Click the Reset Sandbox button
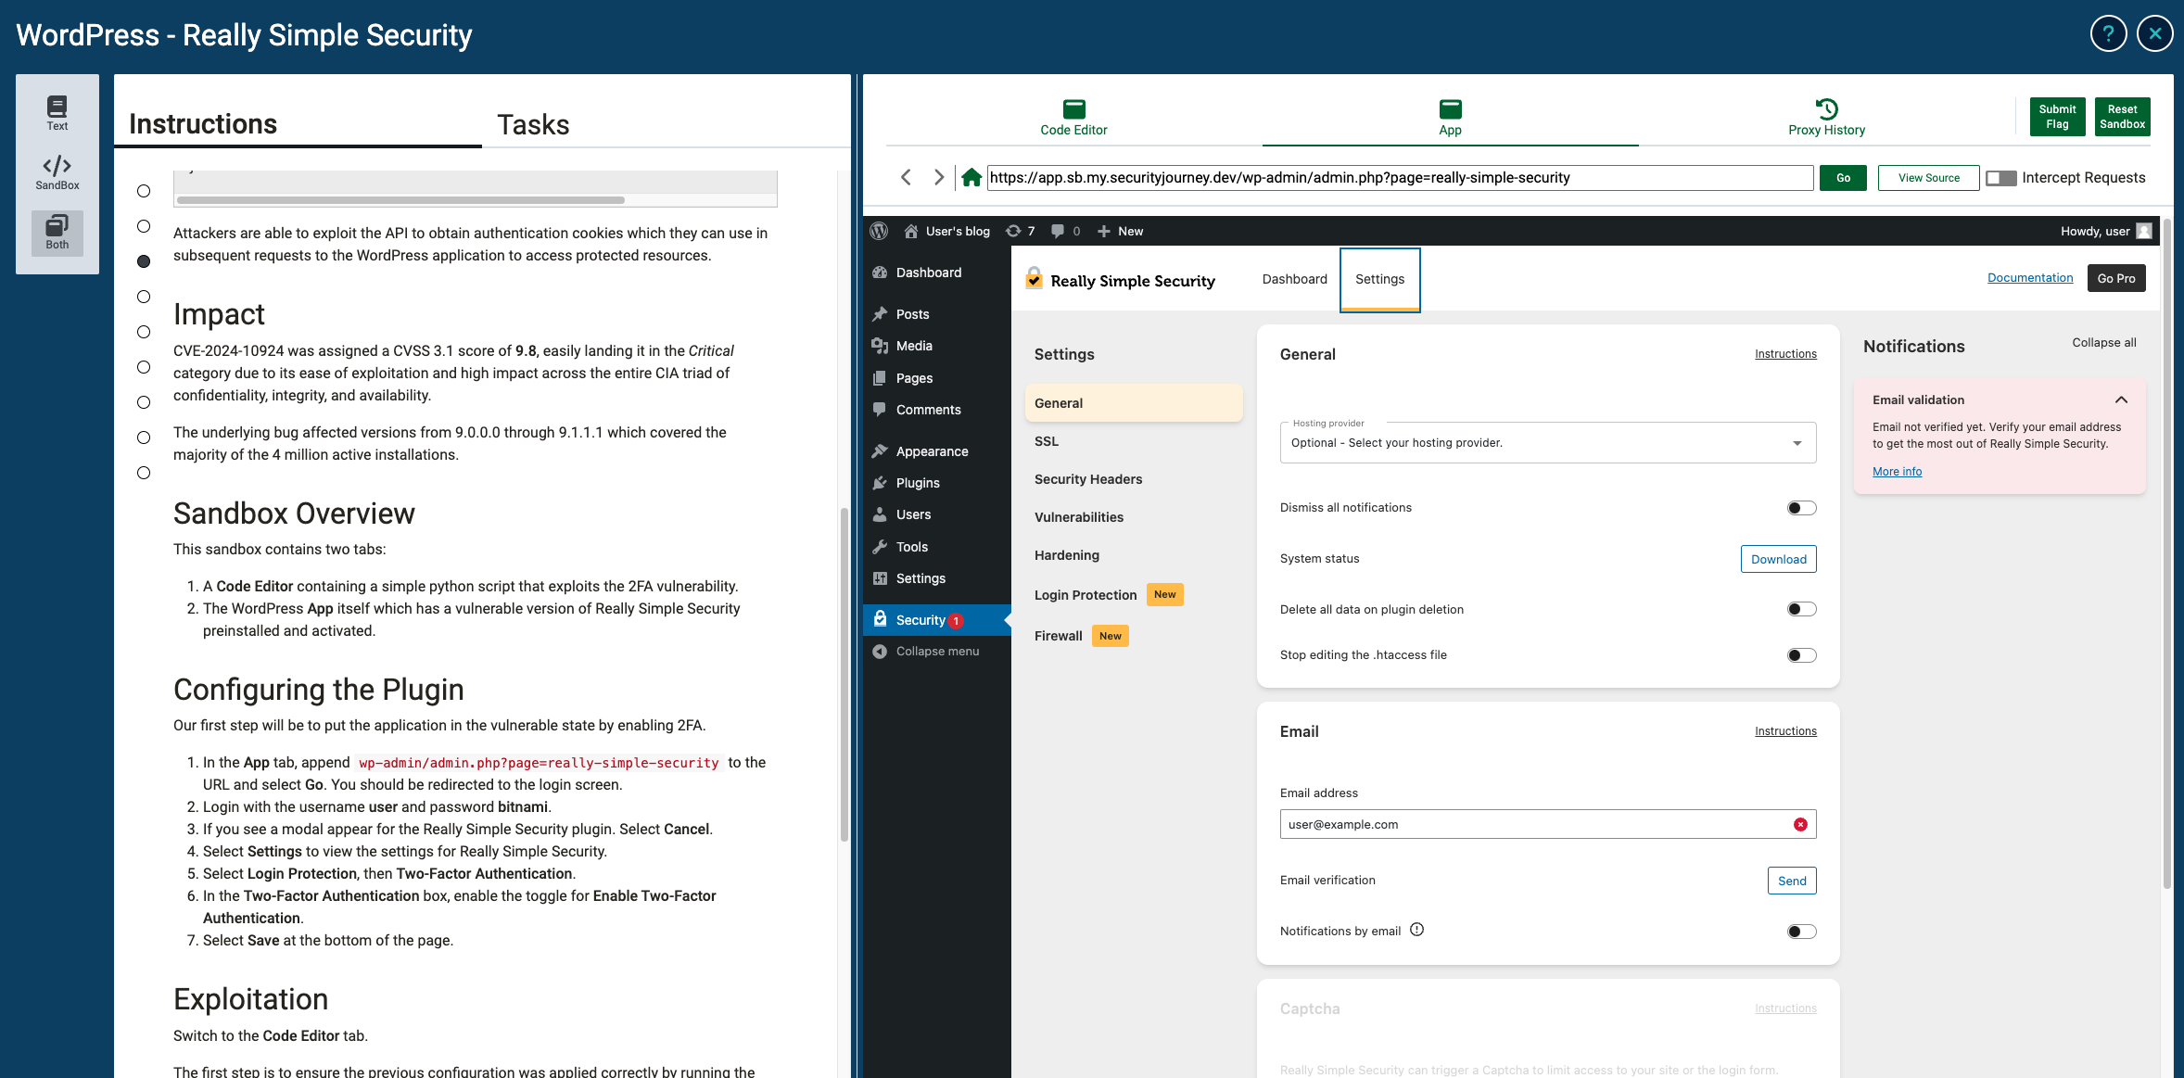This screenshot has width=2184, height=1078. point(2122,117)
